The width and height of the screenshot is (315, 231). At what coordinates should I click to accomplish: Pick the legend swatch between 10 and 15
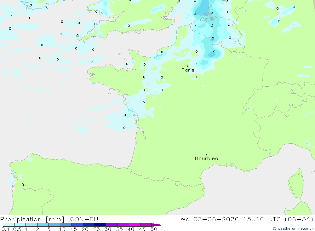(66, 225)
